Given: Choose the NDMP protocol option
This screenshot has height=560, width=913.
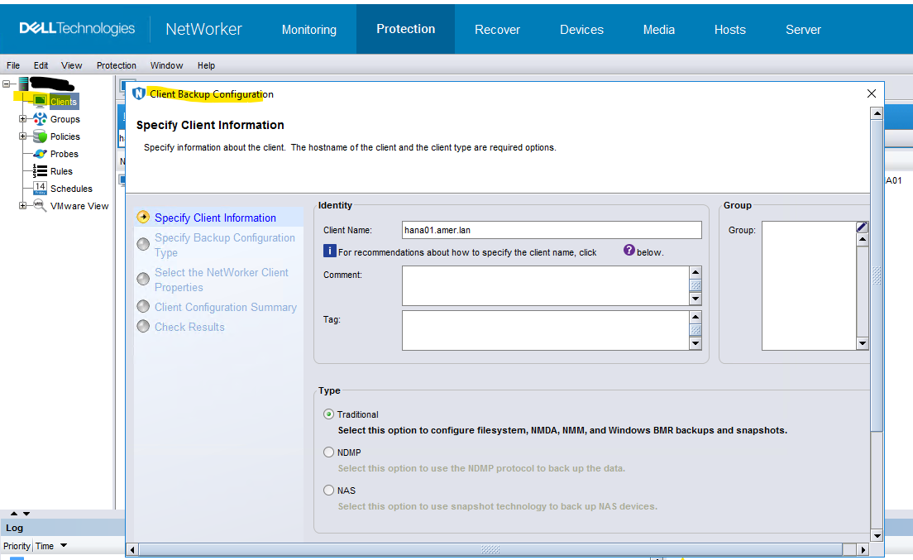Looking at the screenshot, I should [328, 452].
